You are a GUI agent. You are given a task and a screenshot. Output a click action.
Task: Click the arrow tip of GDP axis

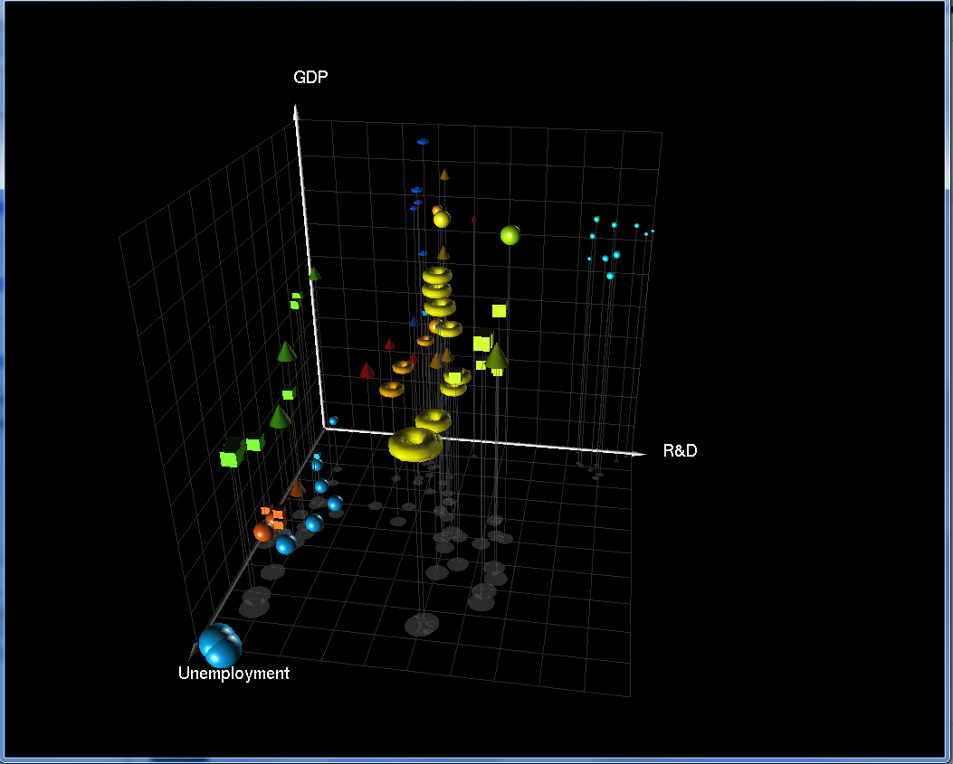pos(296,108)
